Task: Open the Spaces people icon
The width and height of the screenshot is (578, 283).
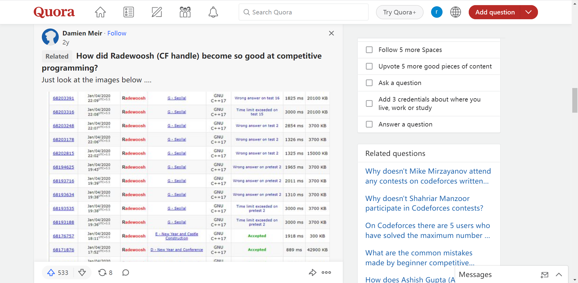Action: 185,12
